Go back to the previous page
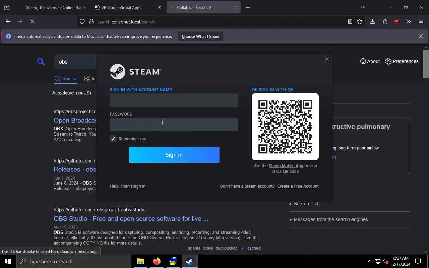 [x=8, y=21]
